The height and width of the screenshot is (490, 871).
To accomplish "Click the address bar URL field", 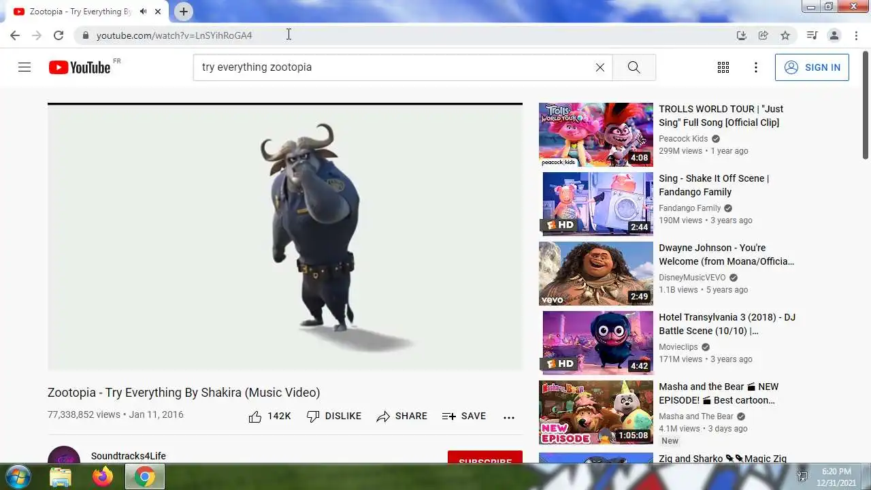I will click(408, 35).
